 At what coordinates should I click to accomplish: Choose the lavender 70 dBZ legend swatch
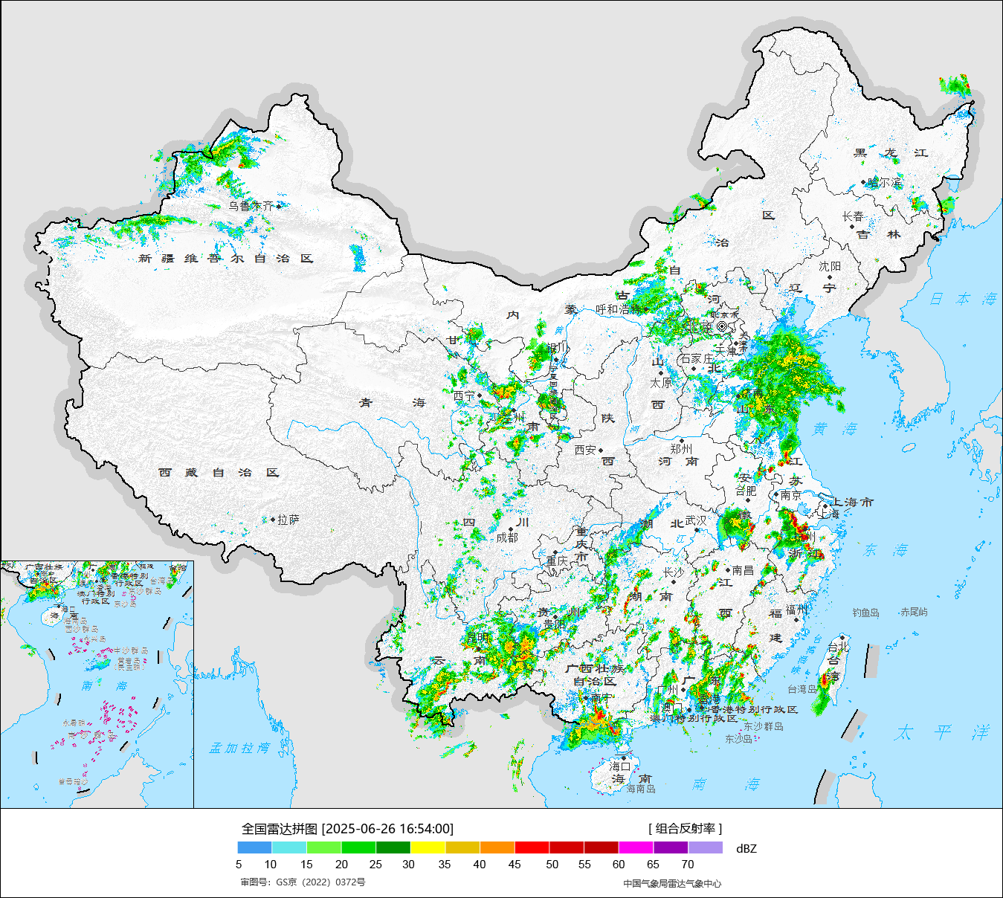tap(706, 847)
